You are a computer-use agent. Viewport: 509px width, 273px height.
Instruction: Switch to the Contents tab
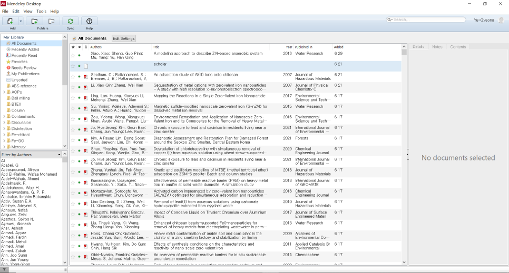pyautogui.click(x=458, y=47)
